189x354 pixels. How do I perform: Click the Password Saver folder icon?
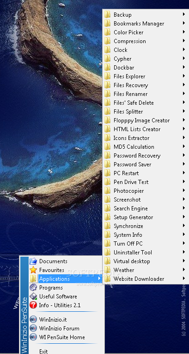tap(108, 164)
